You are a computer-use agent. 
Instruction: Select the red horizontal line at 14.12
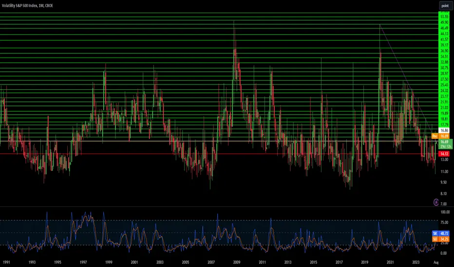tap(219, 154)
